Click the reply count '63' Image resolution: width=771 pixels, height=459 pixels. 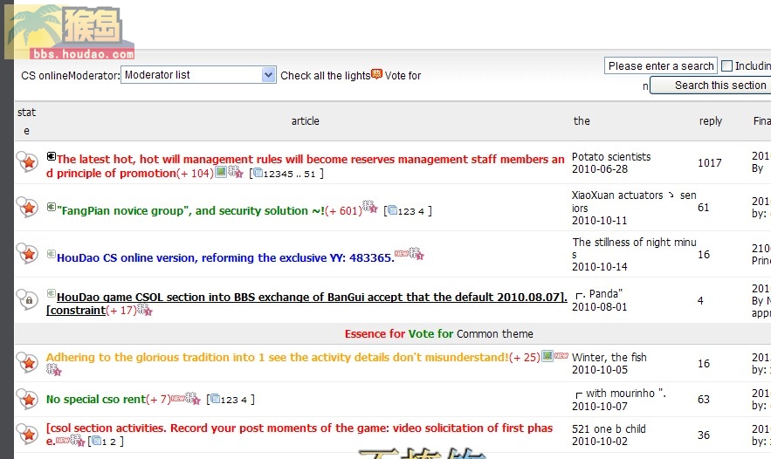tap(704, 399)
